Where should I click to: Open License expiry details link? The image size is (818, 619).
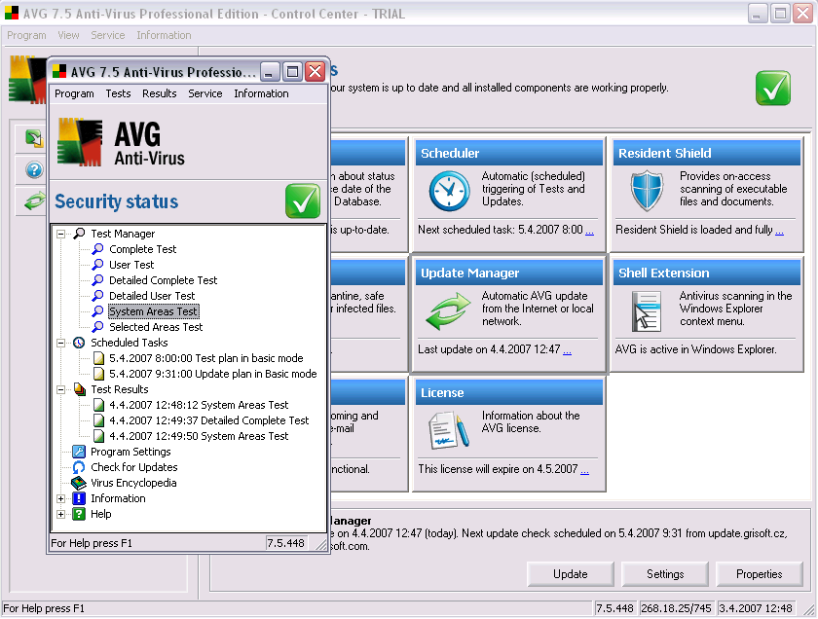tap(585, 470)
